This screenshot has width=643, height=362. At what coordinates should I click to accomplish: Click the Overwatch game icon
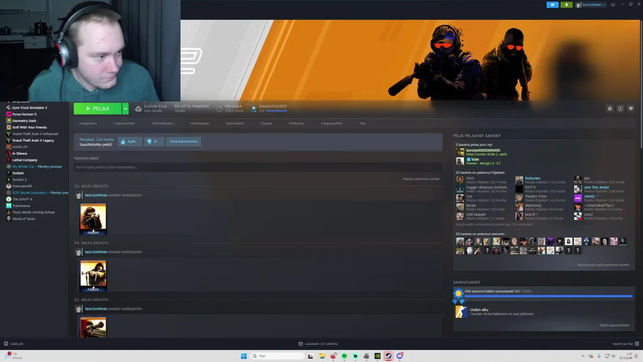(9, 186)
